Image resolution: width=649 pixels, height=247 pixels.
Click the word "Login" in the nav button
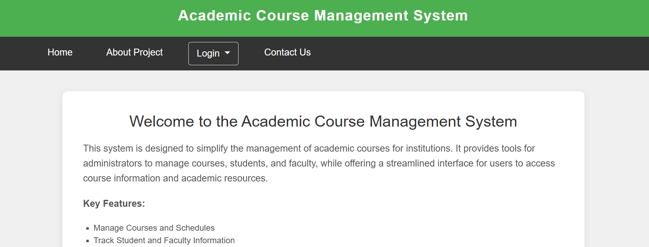point(208,53)
